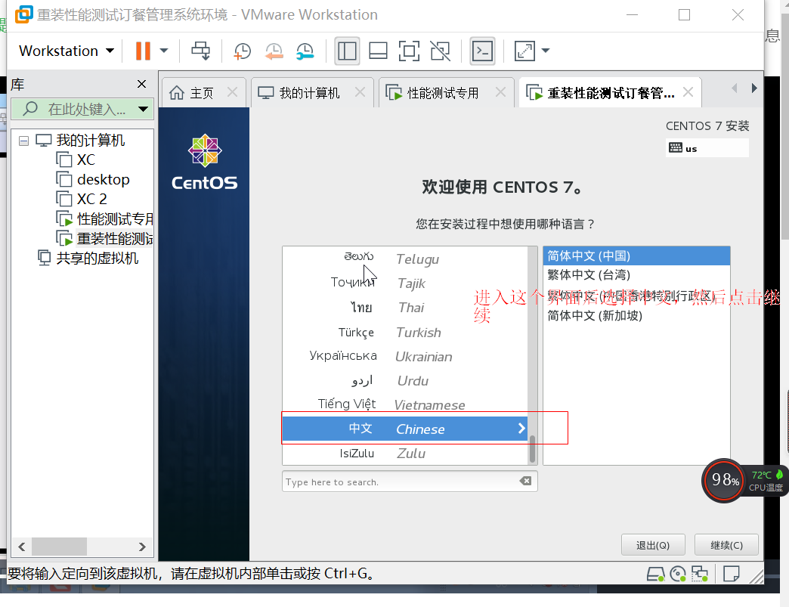Image resolution: width=789 pixels, height=607 pixels.
Task: Click the CPU temperature 98% widget
Action: (x=723, y=480)
